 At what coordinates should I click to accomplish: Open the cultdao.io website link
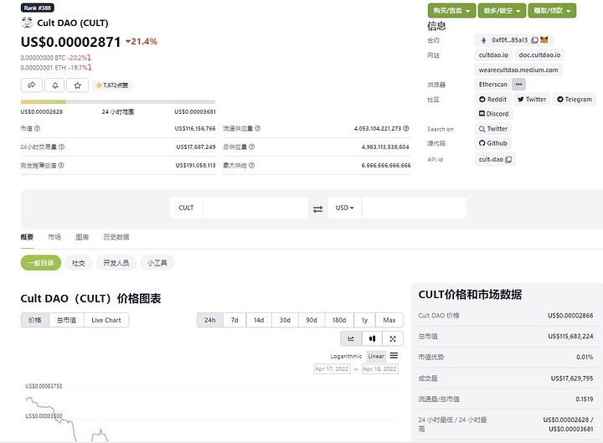(493, 54)
